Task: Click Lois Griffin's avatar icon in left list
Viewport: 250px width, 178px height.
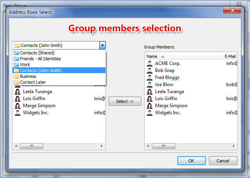Action: point(18,99)
